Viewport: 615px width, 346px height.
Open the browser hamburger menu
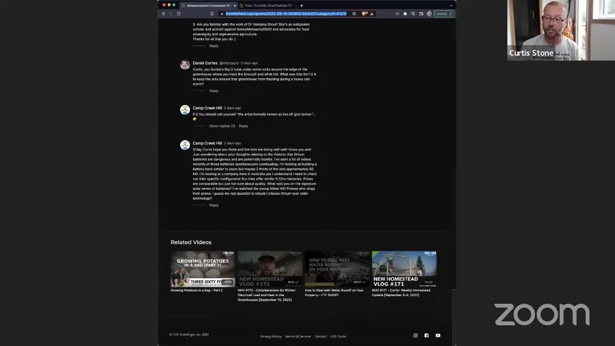click(x=451, y=13)
